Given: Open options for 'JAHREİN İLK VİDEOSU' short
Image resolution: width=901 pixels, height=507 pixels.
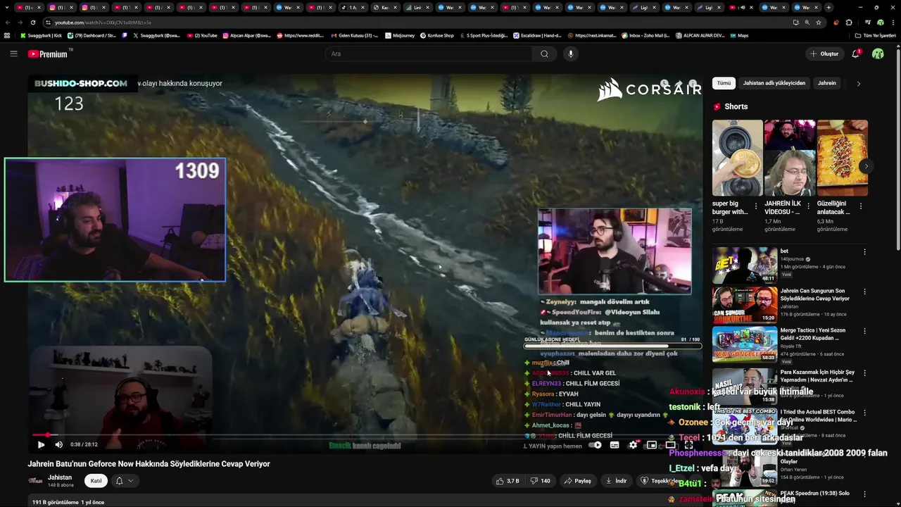Looking at the screenshot, I should click(x=808, y=206).
